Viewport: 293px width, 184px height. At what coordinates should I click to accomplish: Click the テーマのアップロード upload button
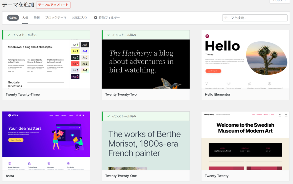coord(53,5)
